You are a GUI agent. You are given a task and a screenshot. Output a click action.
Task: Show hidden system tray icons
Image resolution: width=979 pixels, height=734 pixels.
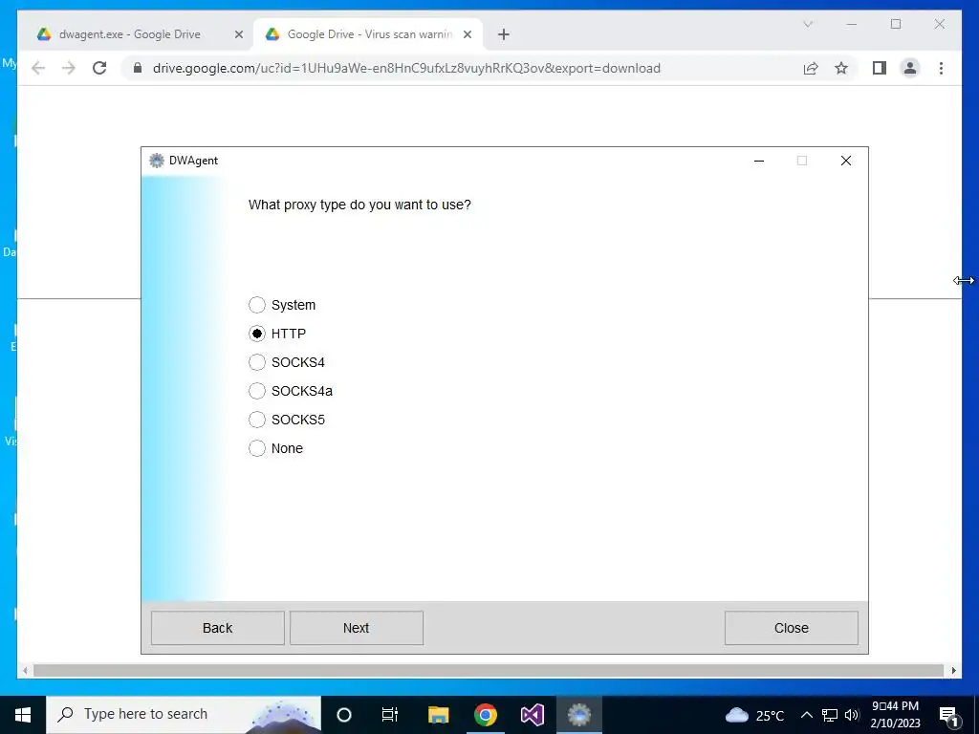pyautogui.click(x=807, y=715)
